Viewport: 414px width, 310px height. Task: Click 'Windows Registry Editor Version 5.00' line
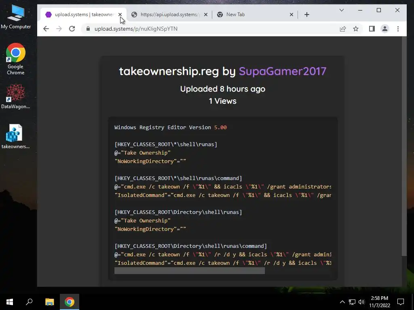[171, 127]
